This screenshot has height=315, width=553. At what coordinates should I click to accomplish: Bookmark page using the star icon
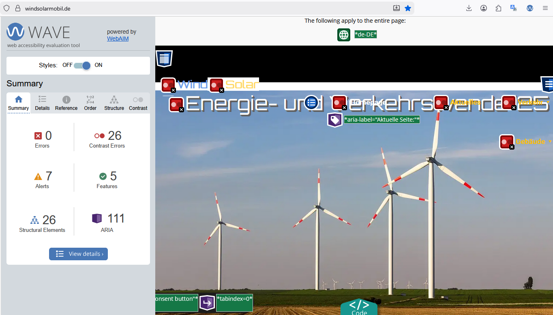click(x=408, y=8)
